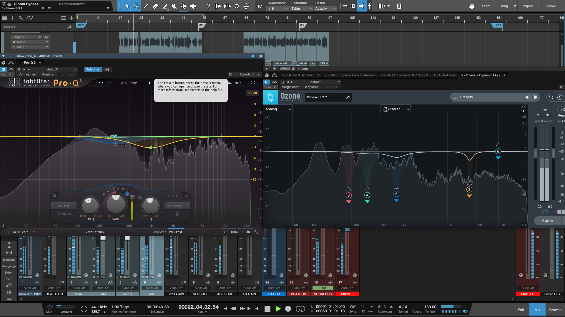This screenshot has width=565, height=317.
Task: Click the Song page button
Action: pos(503,6)
